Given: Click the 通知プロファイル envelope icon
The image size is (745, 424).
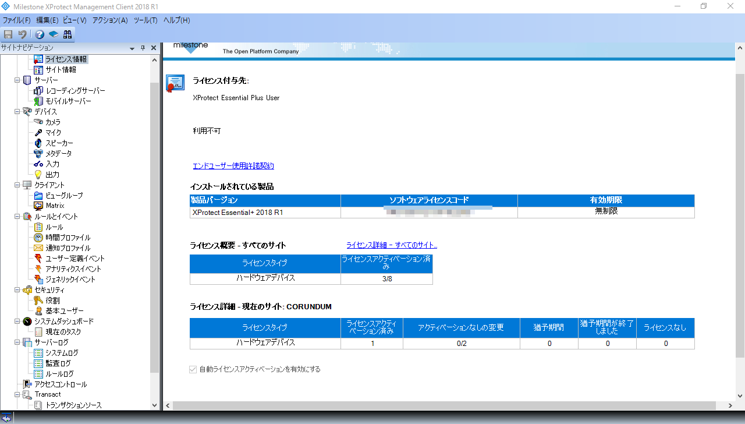Looking at the screenshot, I should pos(38,248).
